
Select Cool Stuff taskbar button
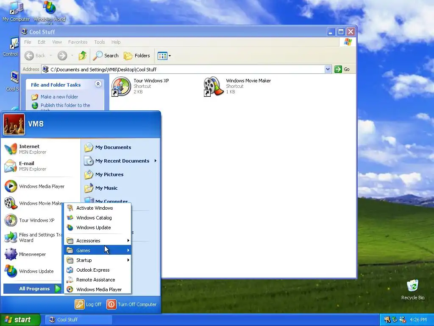pos(78,320)
